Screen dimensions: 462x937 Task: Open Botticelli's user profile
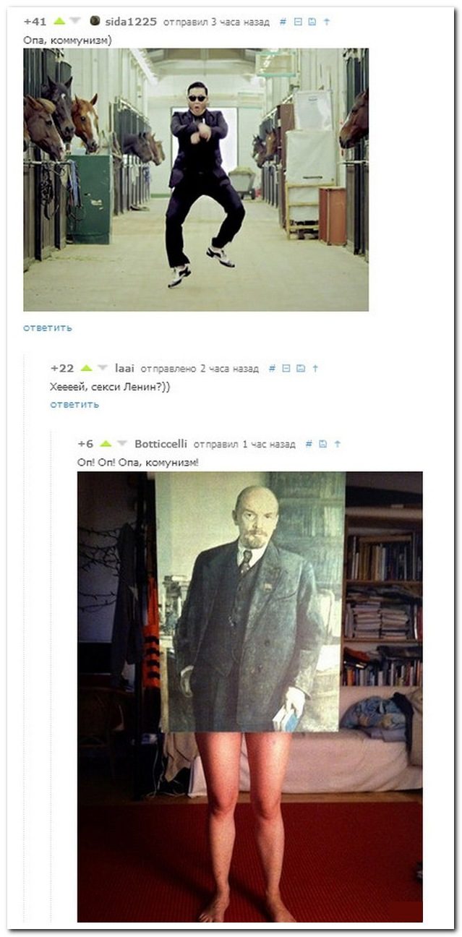pos(161,444)
